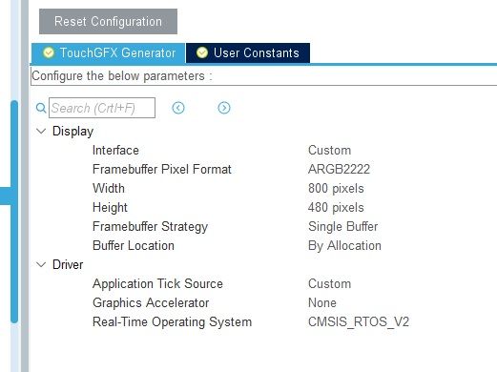Select the CMSIS_RTOS_V2 operating system value
The image size is (497, 372).
click(359, 321)
